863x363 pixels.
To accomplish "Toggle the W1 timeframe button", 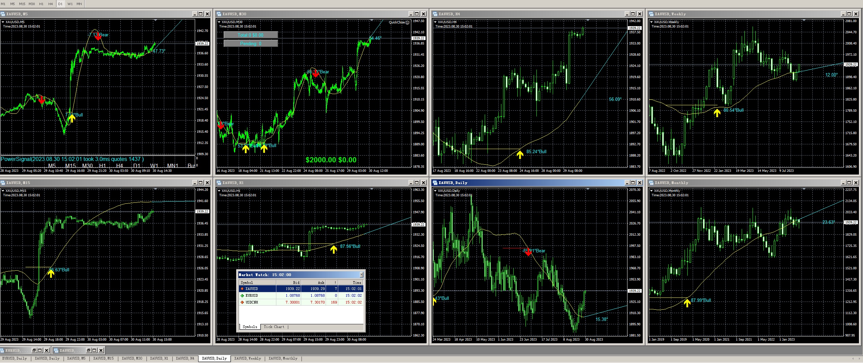I will 70,4.
